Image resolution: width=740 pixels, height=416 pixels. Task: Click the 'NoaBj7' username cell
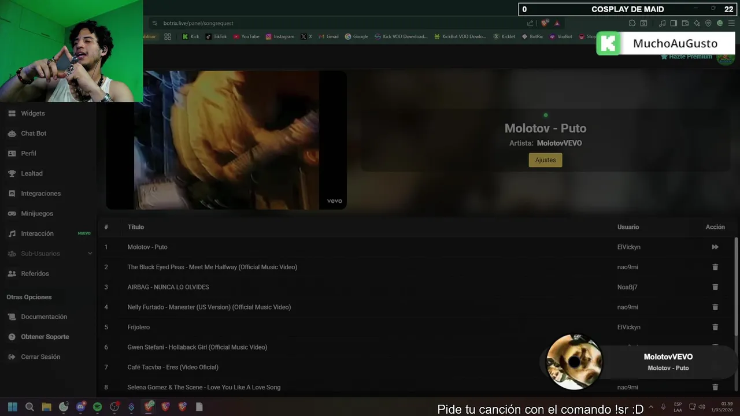tap(628, 287)
